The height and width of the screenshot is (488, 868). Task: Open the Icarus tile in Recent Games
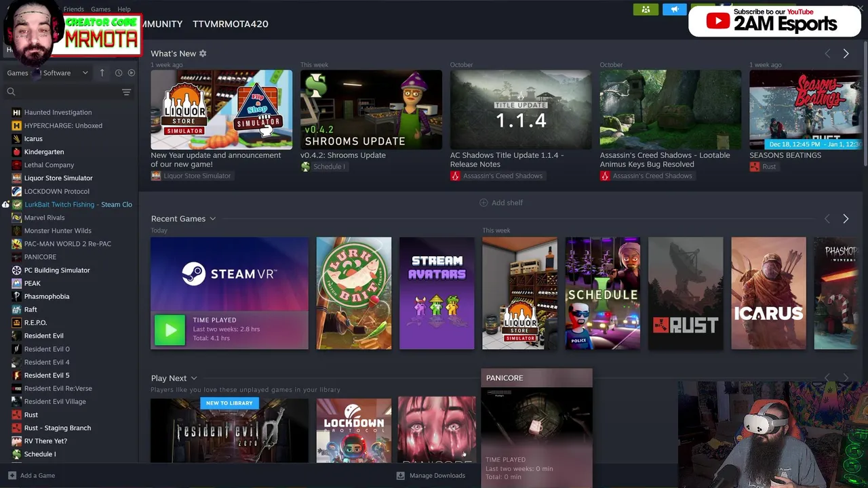click(x=768, y=293)
